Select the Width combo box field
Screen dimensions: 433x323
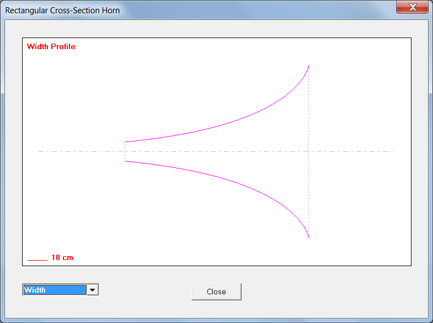click(61, 290)
